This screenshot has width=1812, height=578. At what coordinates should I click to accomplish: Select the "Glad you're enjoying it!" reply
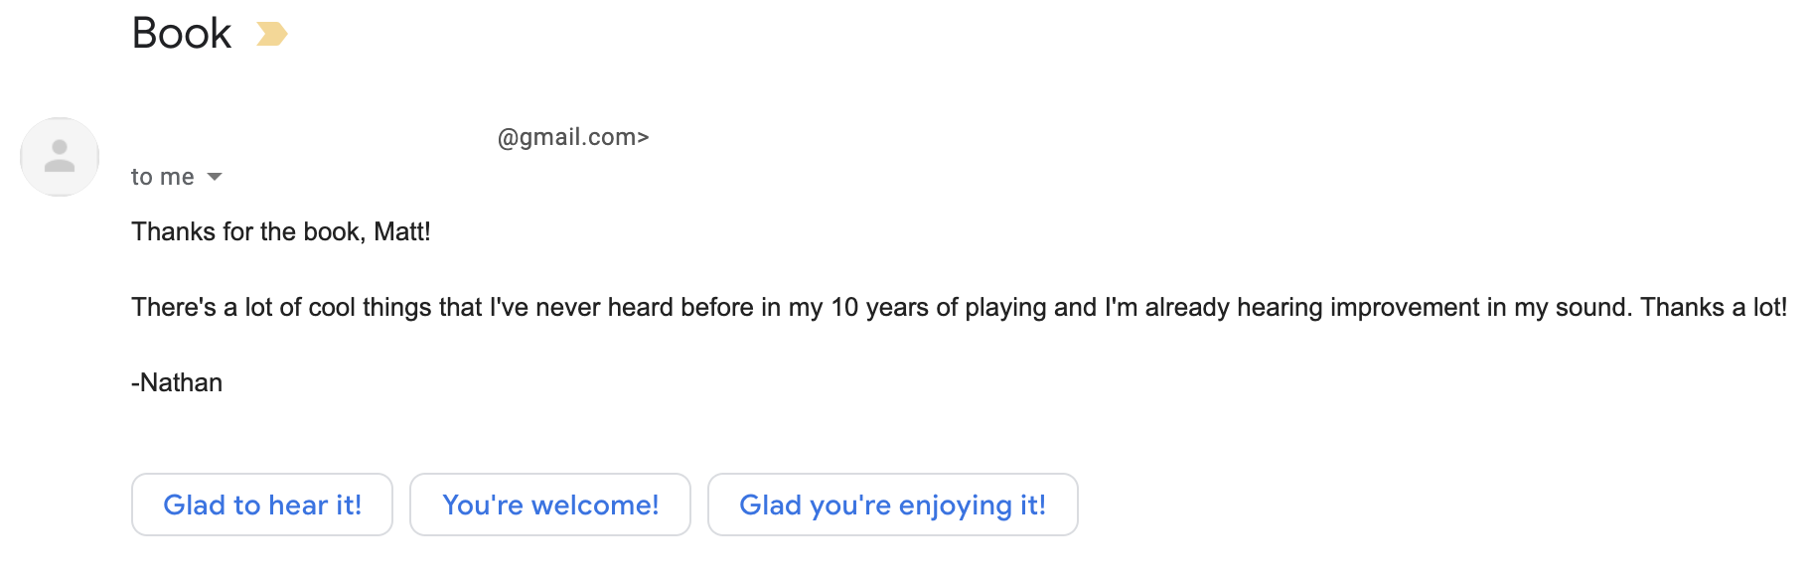tap(892, 505)
